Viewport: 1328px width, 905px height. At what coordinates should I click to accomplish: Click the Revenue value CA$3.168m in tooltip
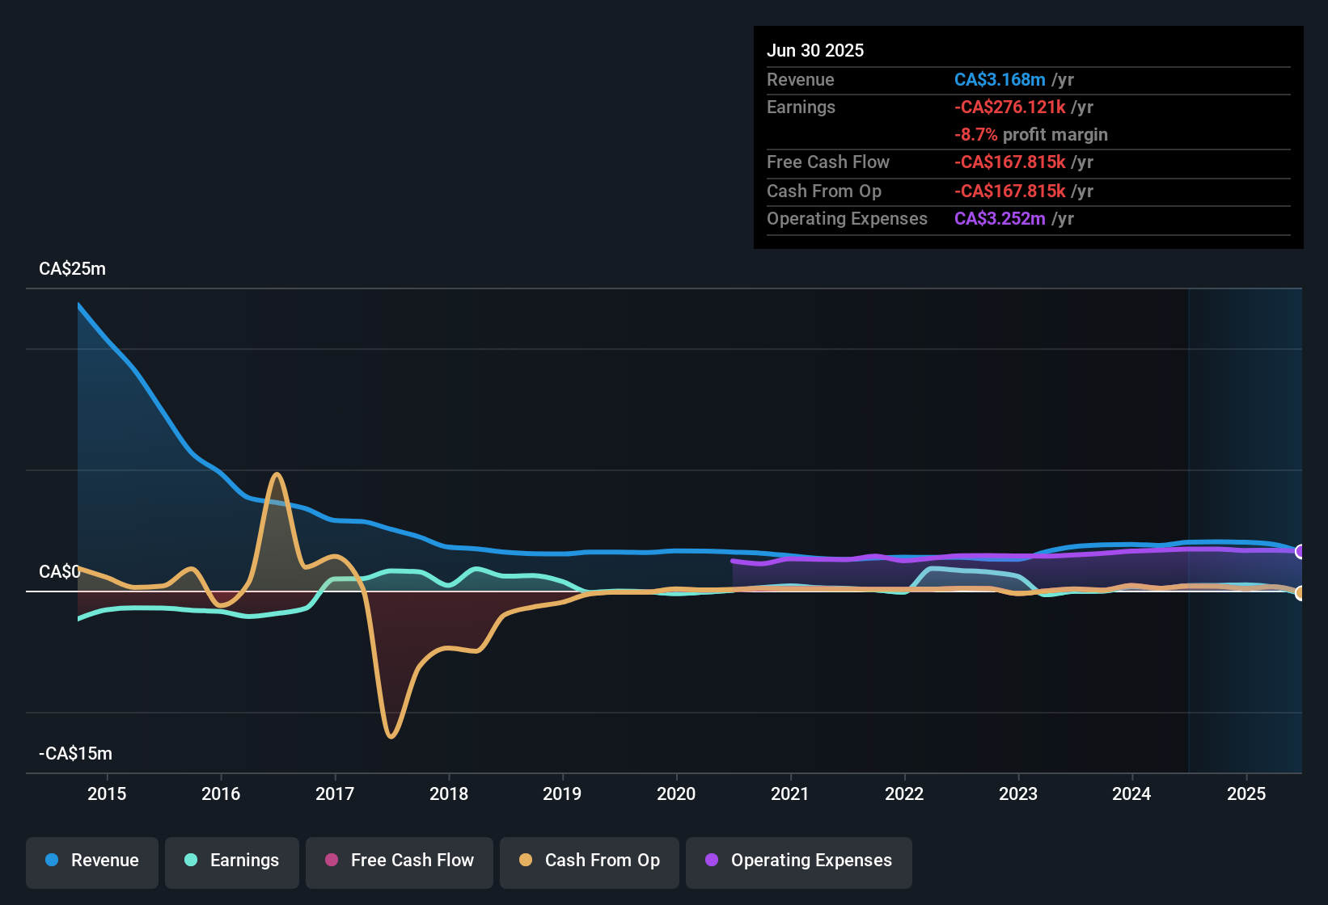1000,80
